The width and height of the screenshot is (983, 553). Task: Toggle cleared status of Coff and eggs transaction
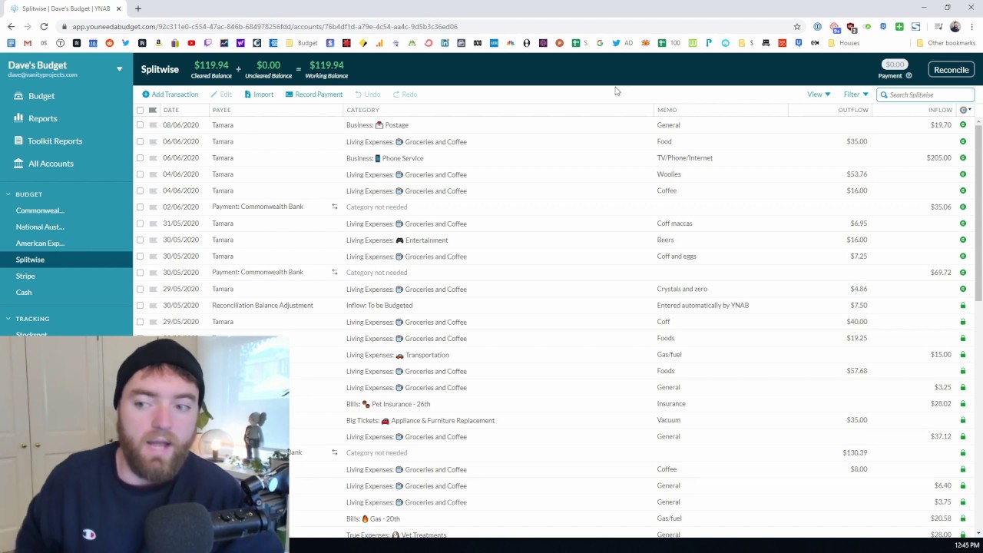(x=963, y=256)
